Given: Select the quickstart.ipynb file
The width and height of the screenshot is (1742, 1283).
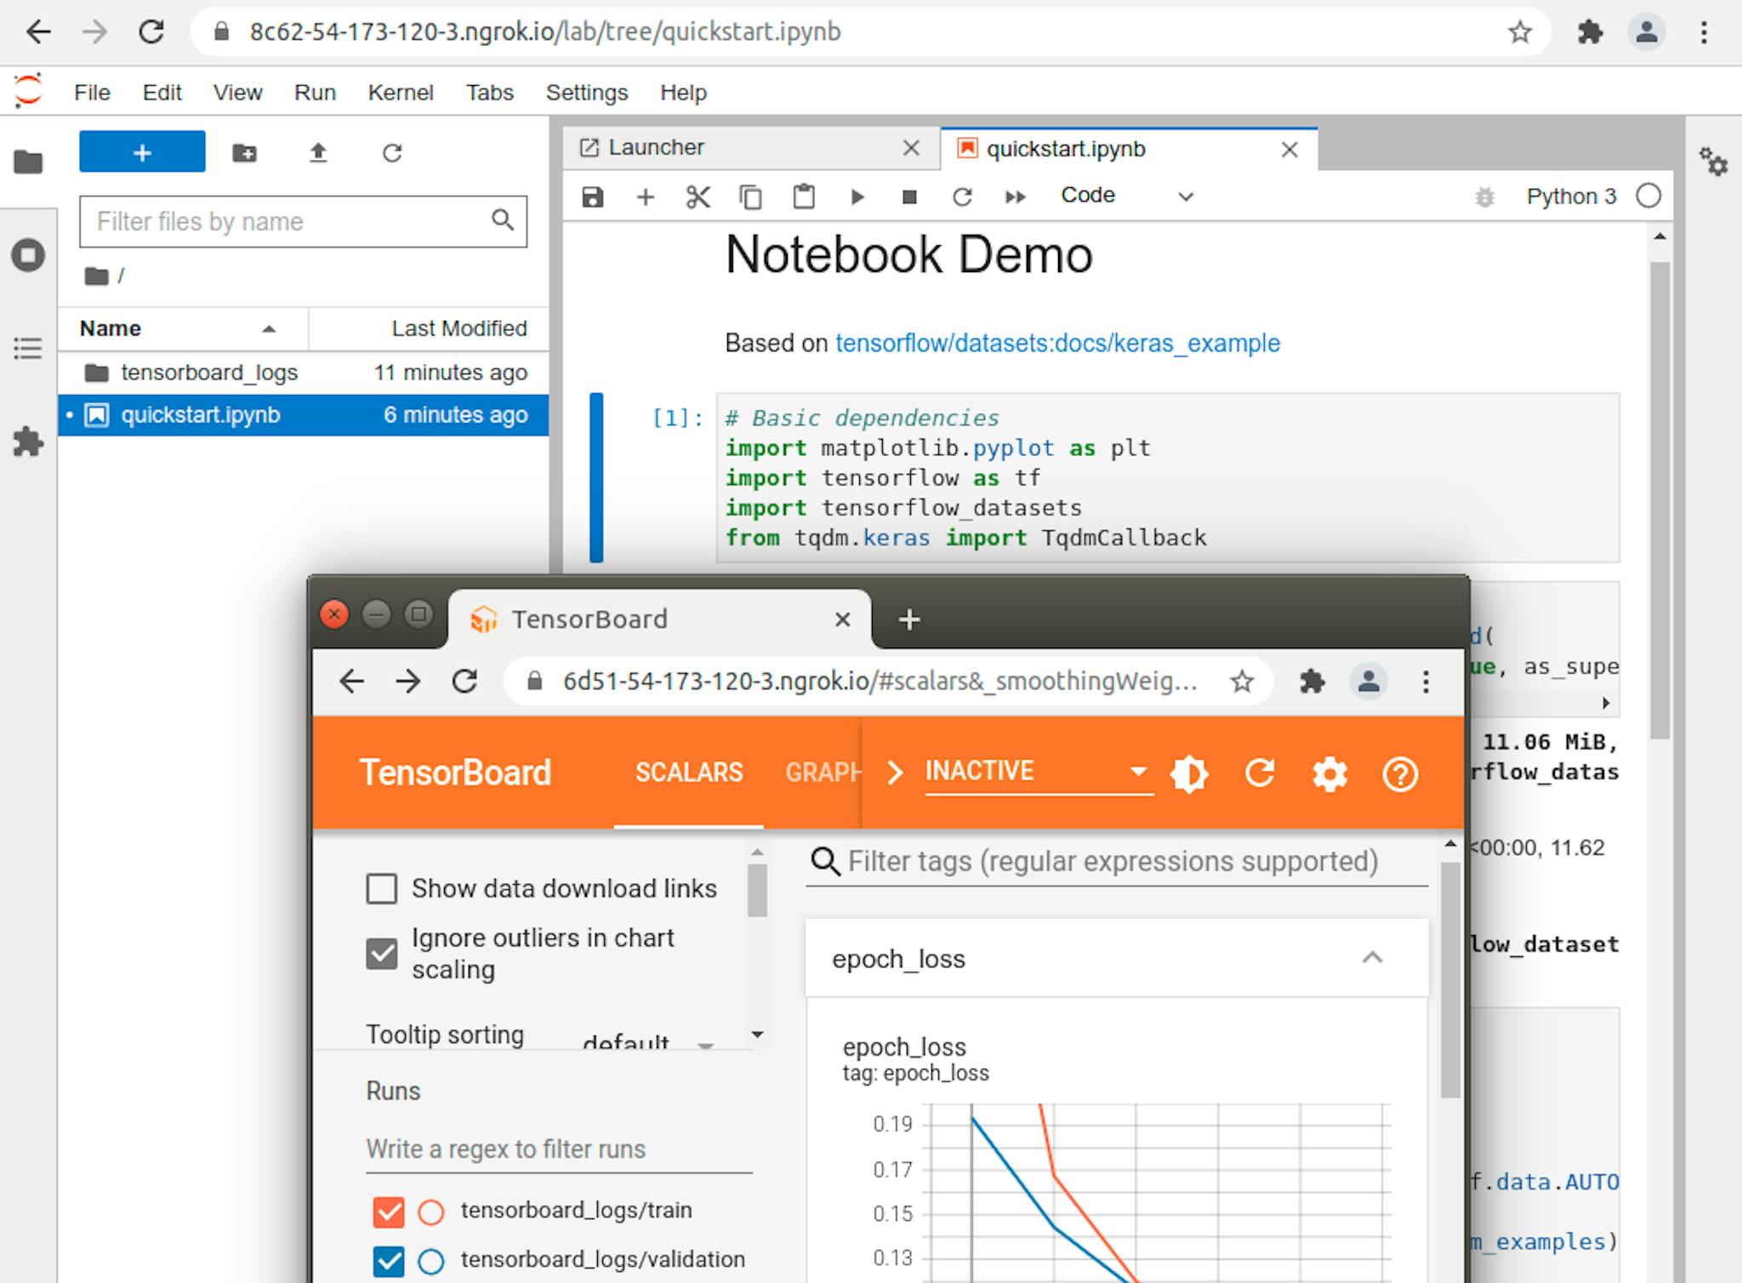Looking at the screenshot, I should click(x=303, y=415).
